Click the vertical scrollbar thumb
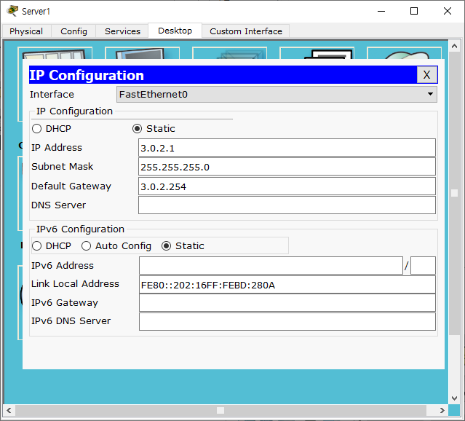Image resolution: width=465 pixels, height=421 pixels. (x=454, y=193)
